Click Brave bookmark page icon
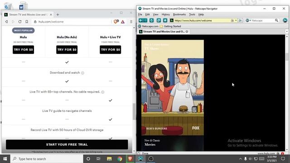Image resolution: width=290 pixels, height=163 pixels. click(x=27, y=22)
